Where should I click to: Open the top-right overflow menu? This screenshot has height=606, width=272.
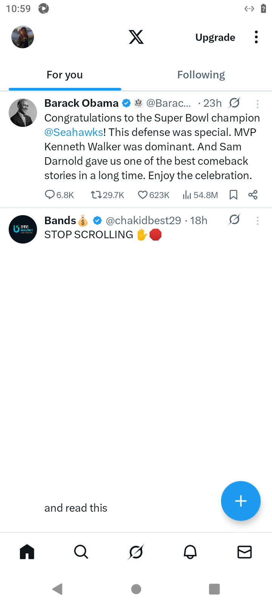point(256,37)
